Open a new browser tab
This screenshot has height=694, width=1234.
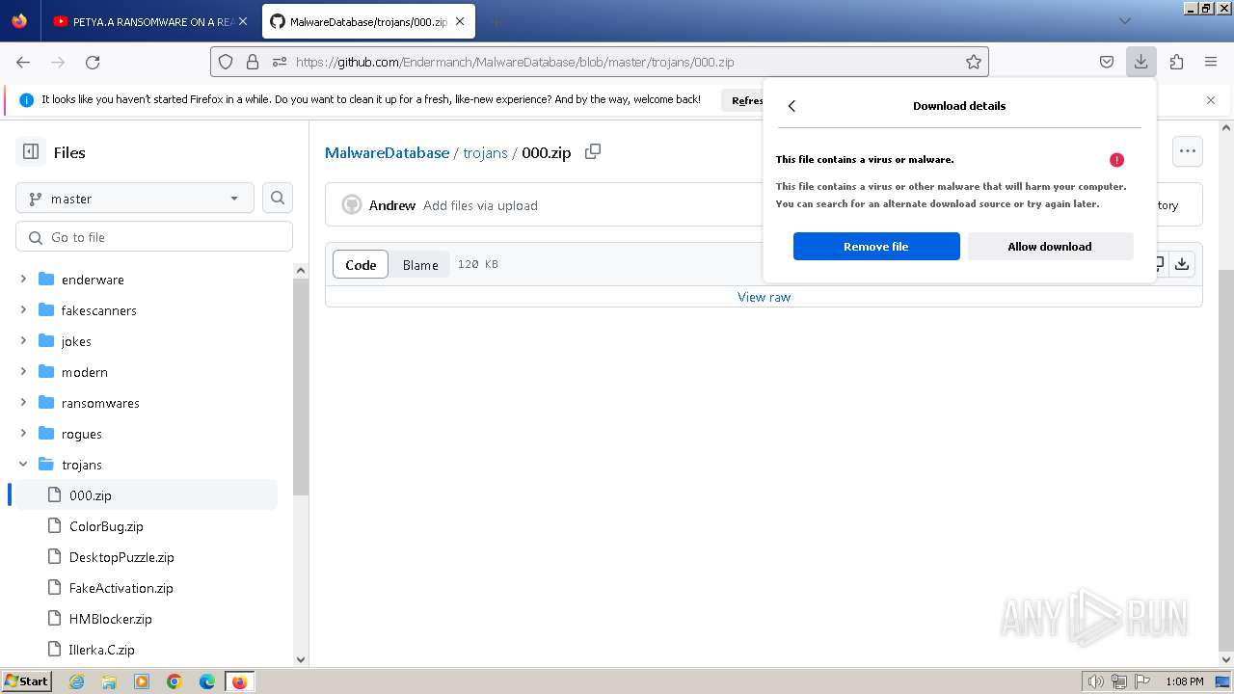click(x=496, y=21)
